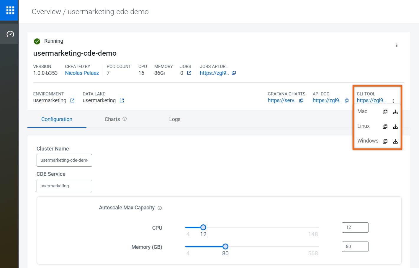Switch to the Logs tab
Viewport: 419px width, 268px height.
tap(175, 119)
